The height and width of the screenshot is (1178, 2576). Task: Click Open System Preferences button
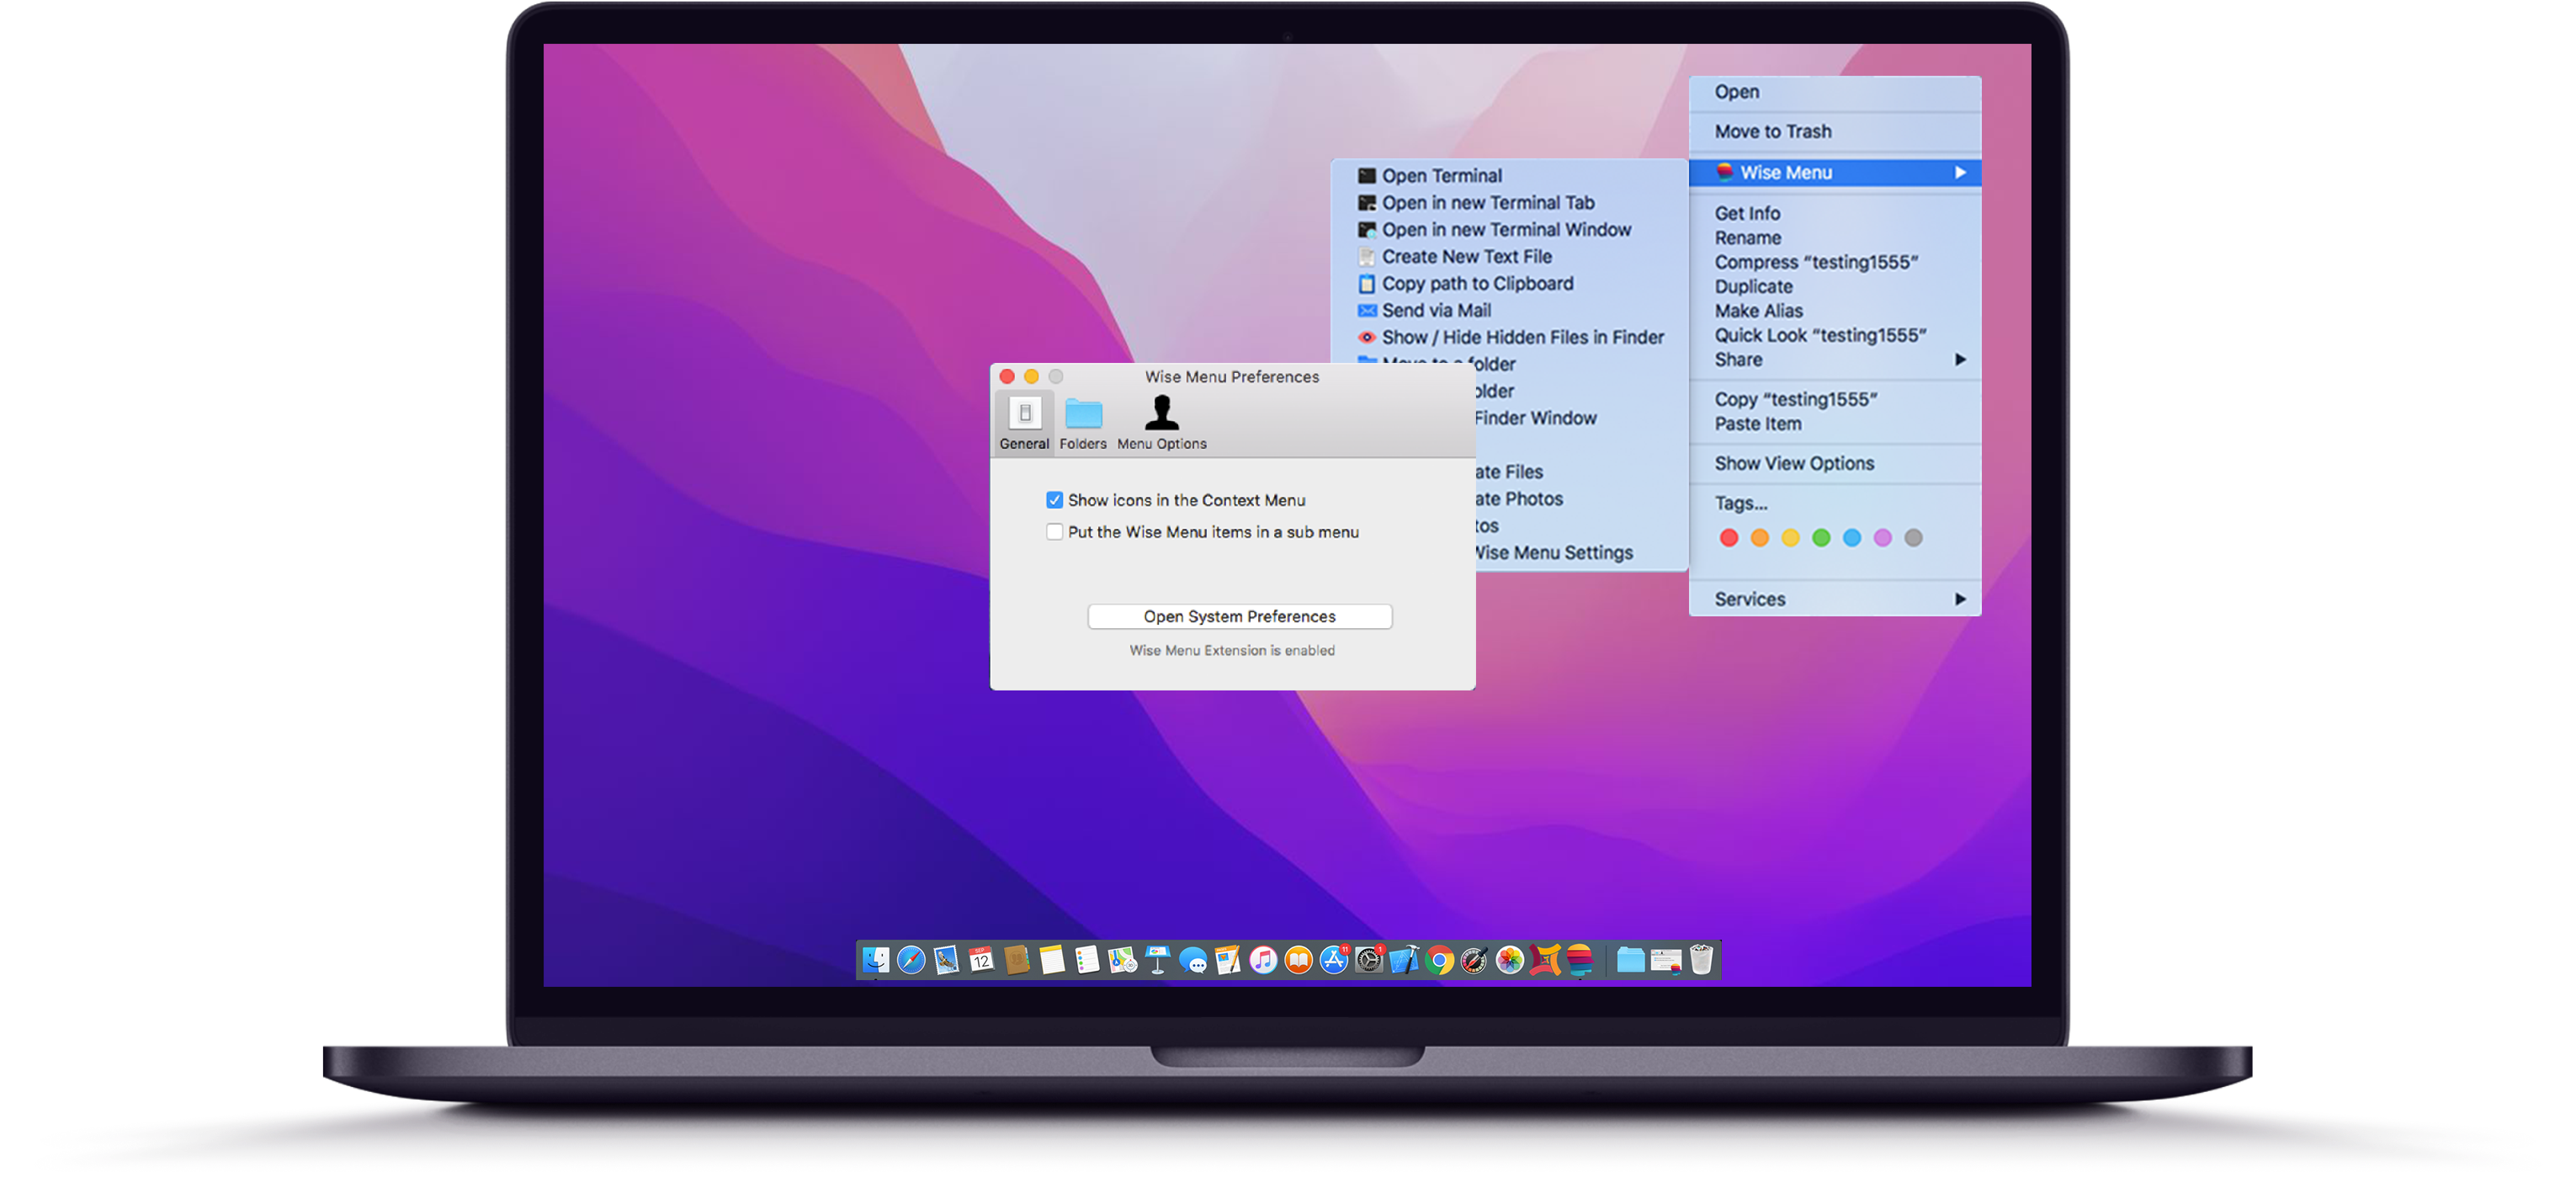click(1239, 616)
